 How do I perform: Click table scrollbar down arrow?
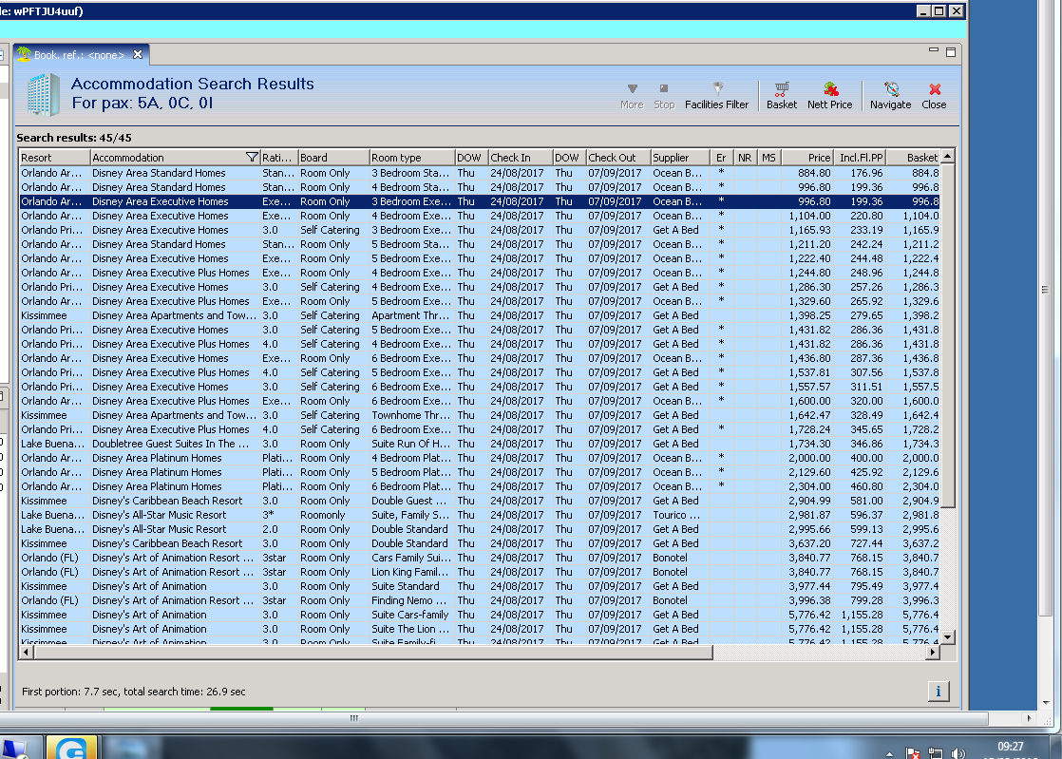pos(948,637)
